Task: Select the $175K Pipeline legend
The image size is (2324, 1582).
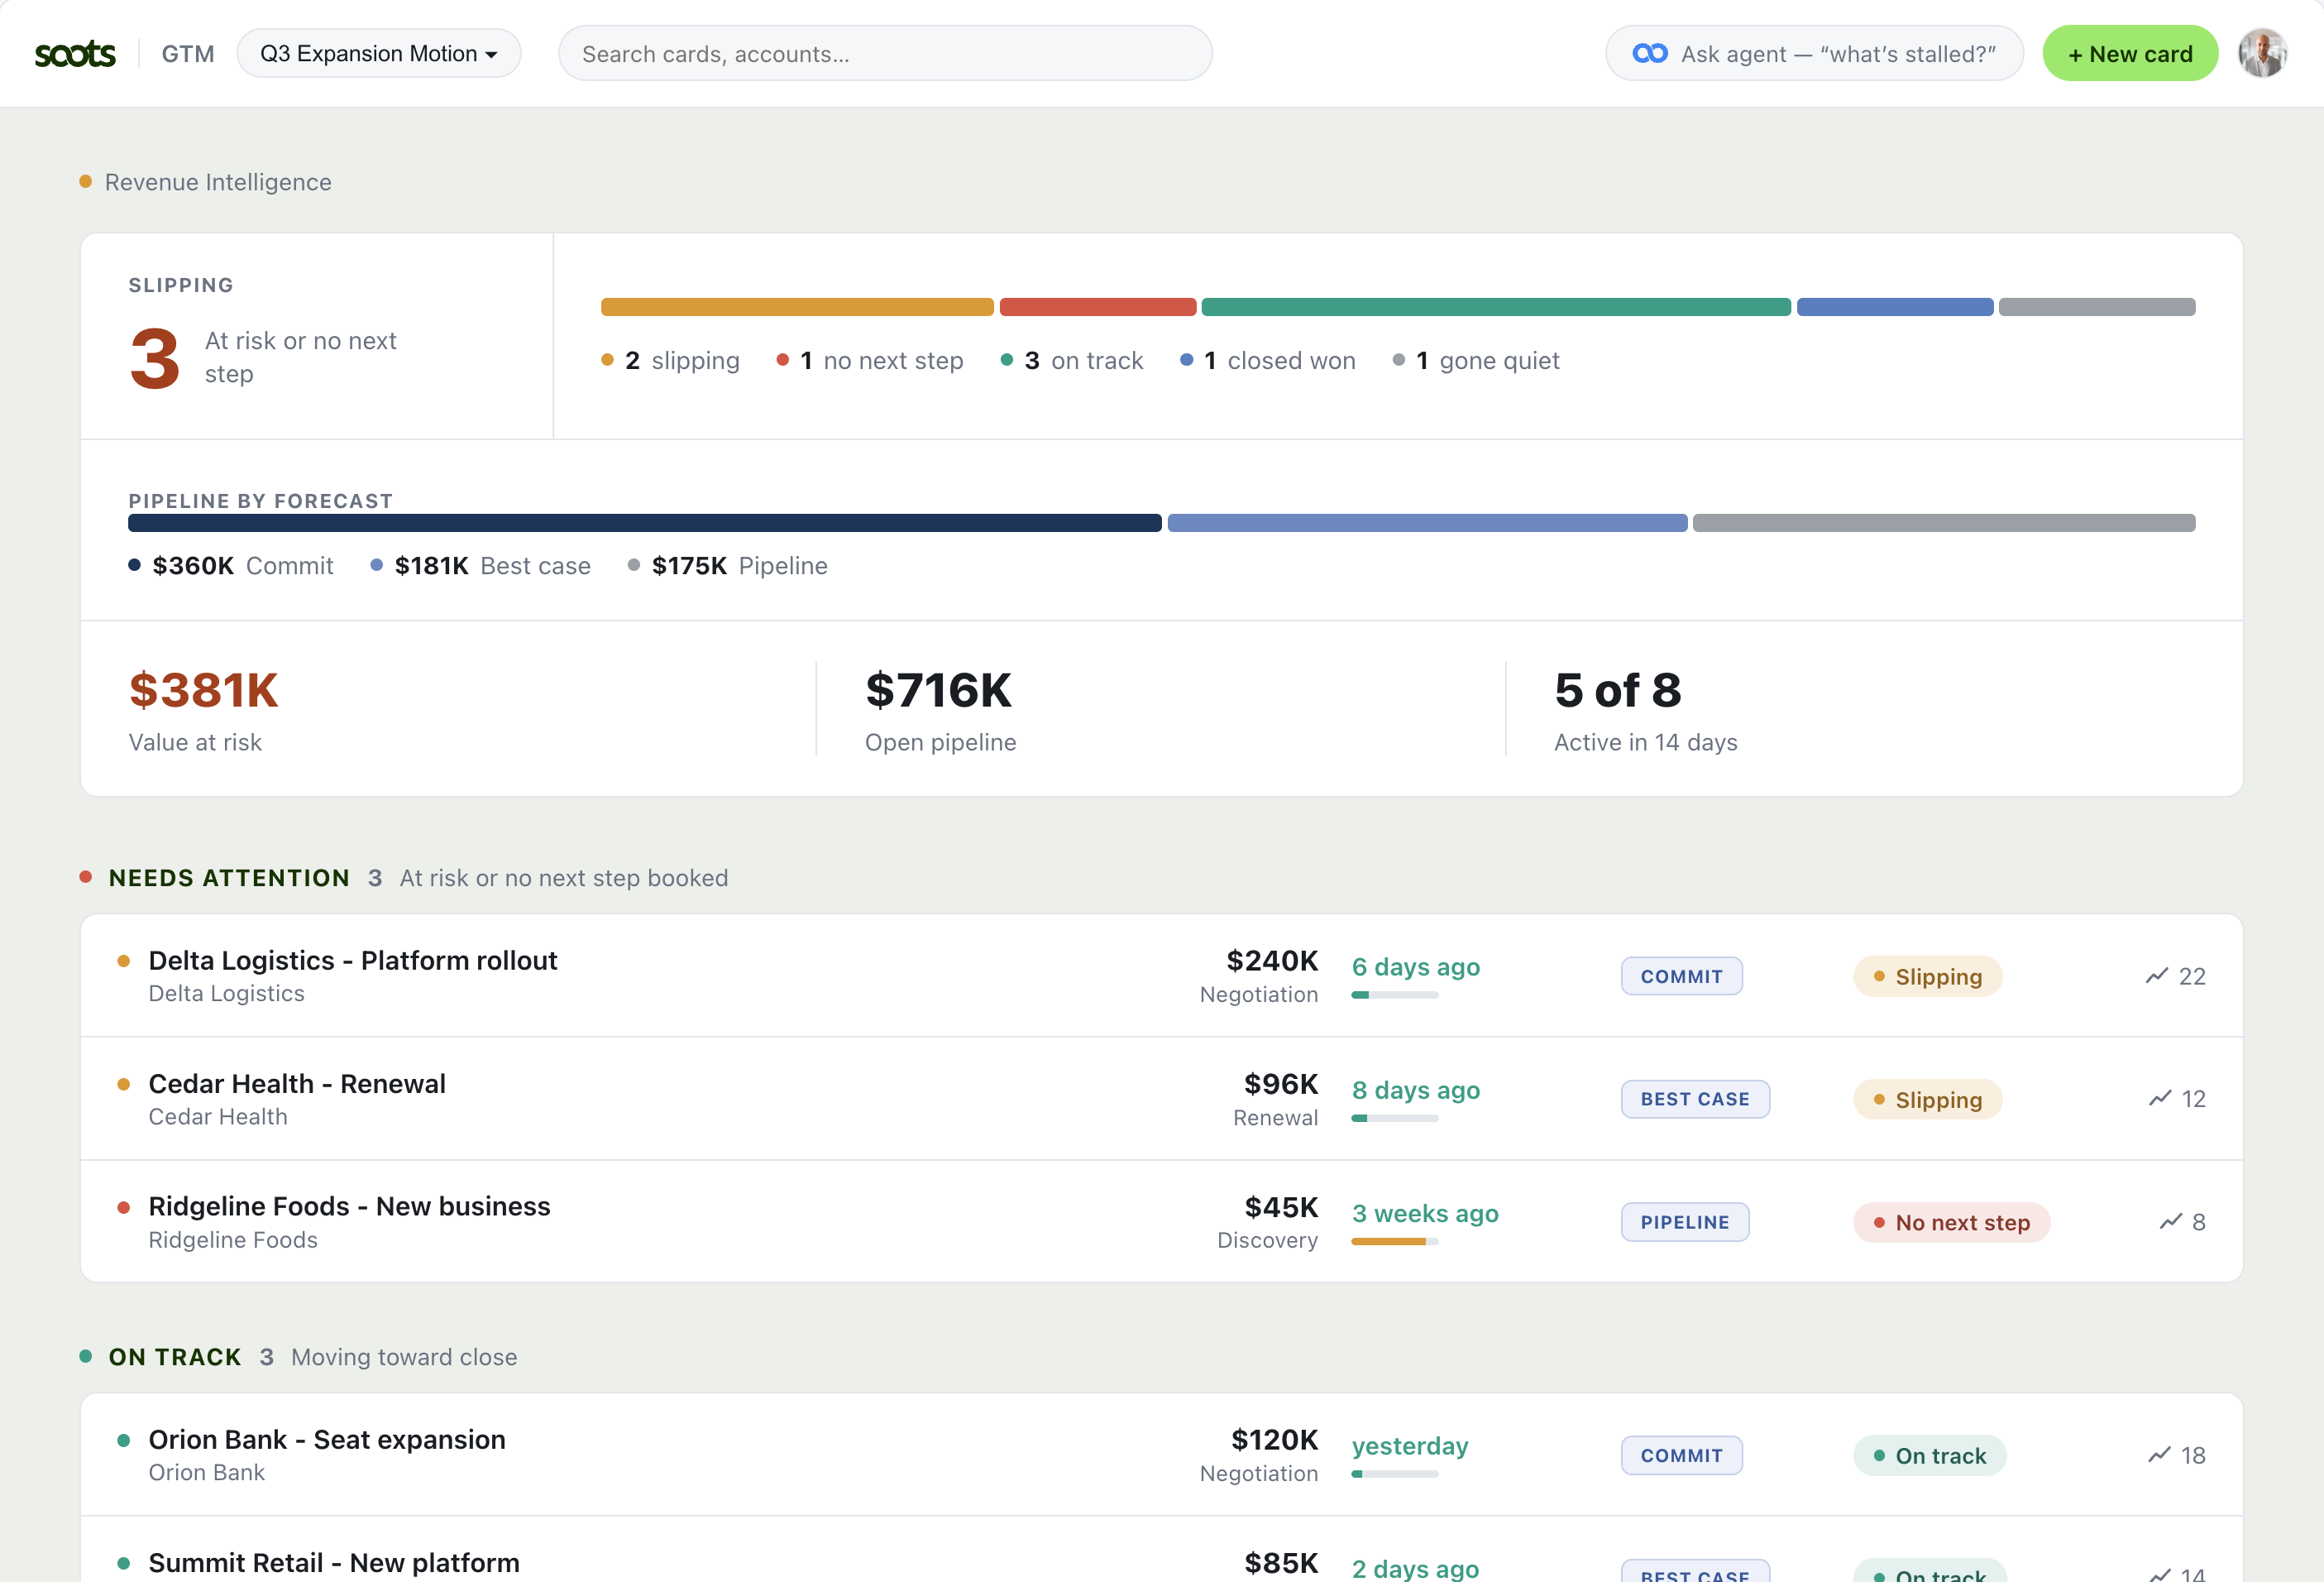Action: click(728, 566)
